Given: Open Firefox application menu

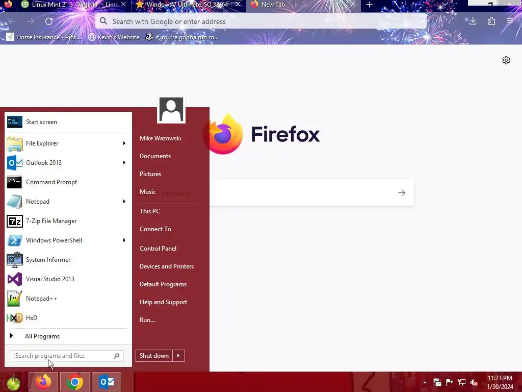Looking at the screenshot, I should click(x=510, y=21).
